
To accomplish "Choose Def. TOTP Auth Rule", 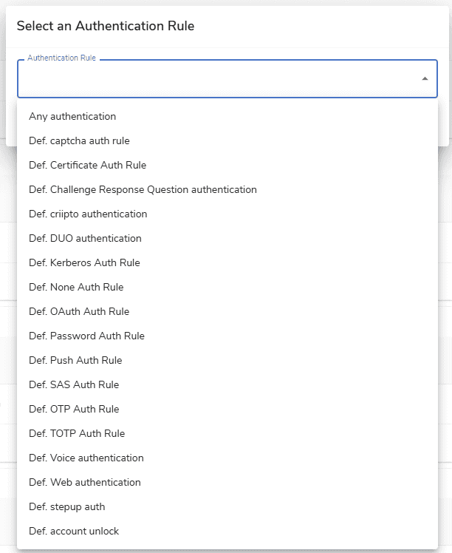I will click(x=77, y=433).
